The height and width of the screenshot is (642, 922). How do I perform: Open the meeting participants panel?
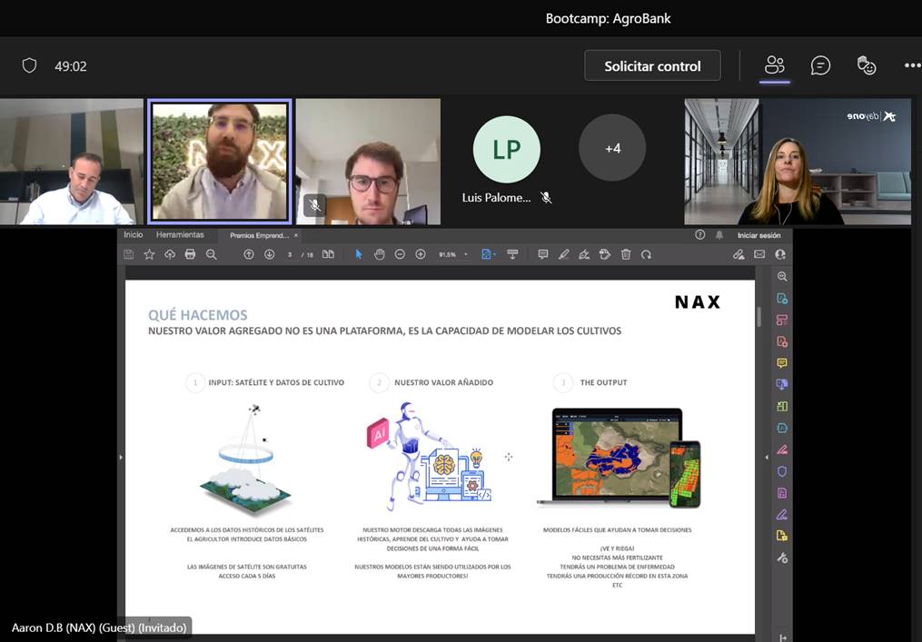[x=775, y=65]
